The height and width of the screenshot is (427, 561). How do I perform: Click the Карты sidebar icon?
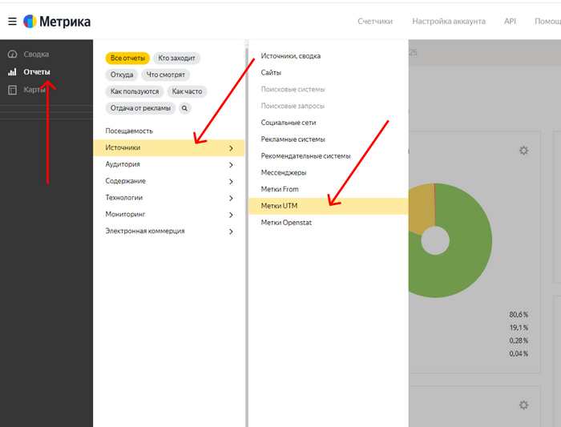pyautogui.click(x=12, y=90)
